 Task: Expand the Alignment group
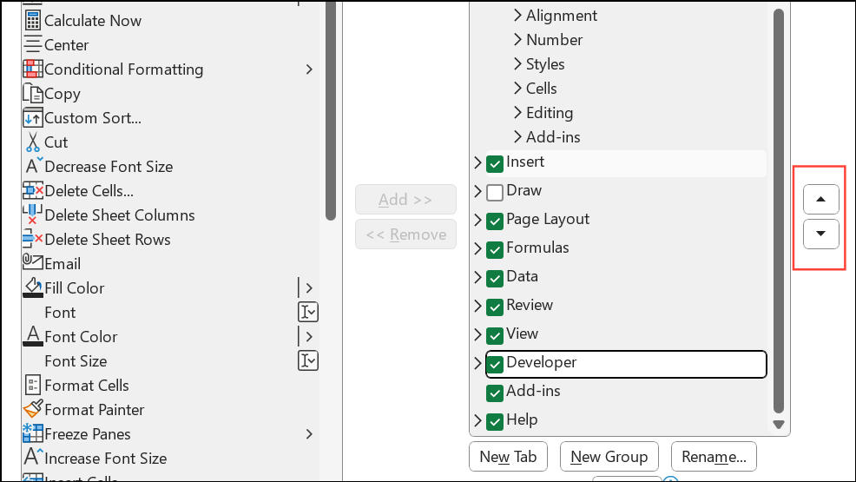pyautogui.click(x=517, y=16)
